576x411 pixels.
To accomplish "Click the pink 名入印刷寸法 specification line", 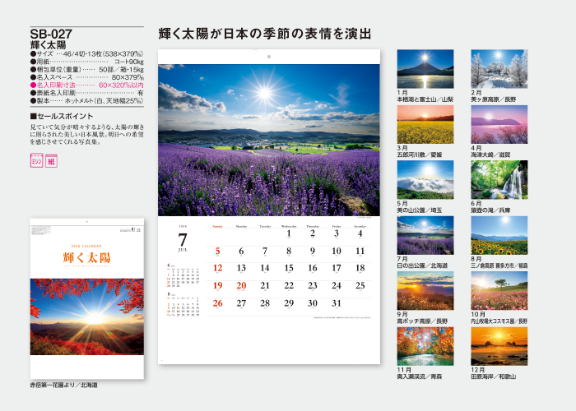I will click(x=86, y=85).
